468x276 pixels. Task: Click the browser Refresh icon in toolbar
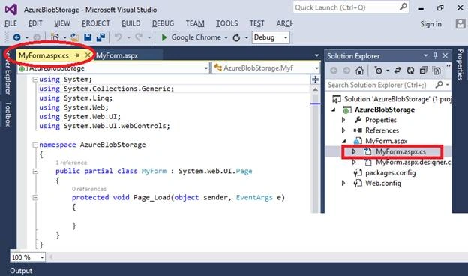tap(236, 37)
